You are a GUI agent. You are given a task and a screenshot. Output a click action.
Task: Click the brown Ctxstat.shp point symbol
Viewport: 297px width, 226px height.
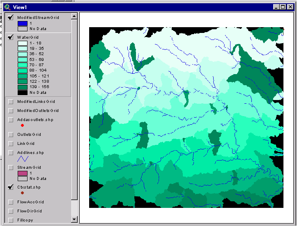[22, 193]
